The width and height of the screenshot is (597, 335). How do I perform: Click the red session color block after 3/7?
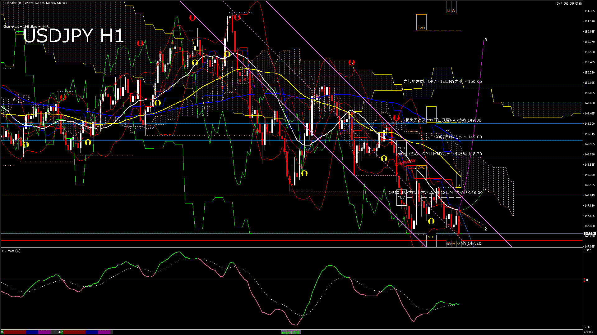point(75,332)
